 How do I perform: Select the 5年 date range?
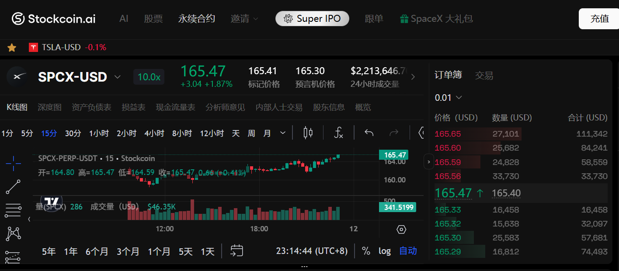49,251
